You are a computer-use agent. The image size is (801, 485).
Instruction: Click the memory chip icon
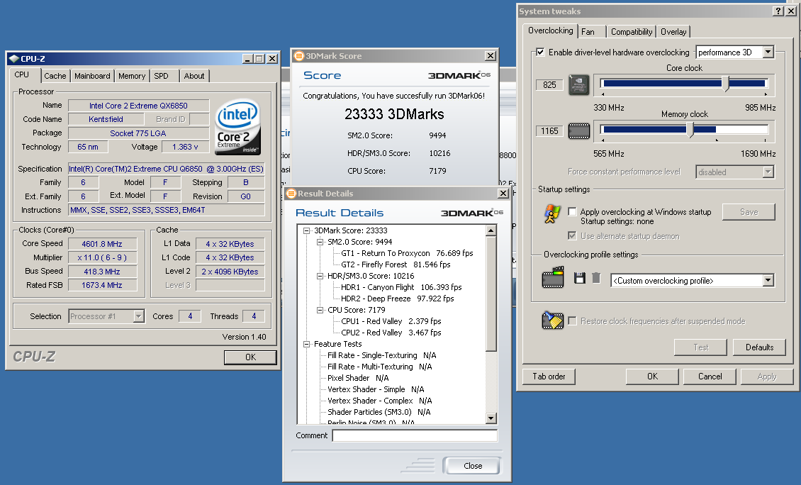pyautogui.click(x=579, y=131)
